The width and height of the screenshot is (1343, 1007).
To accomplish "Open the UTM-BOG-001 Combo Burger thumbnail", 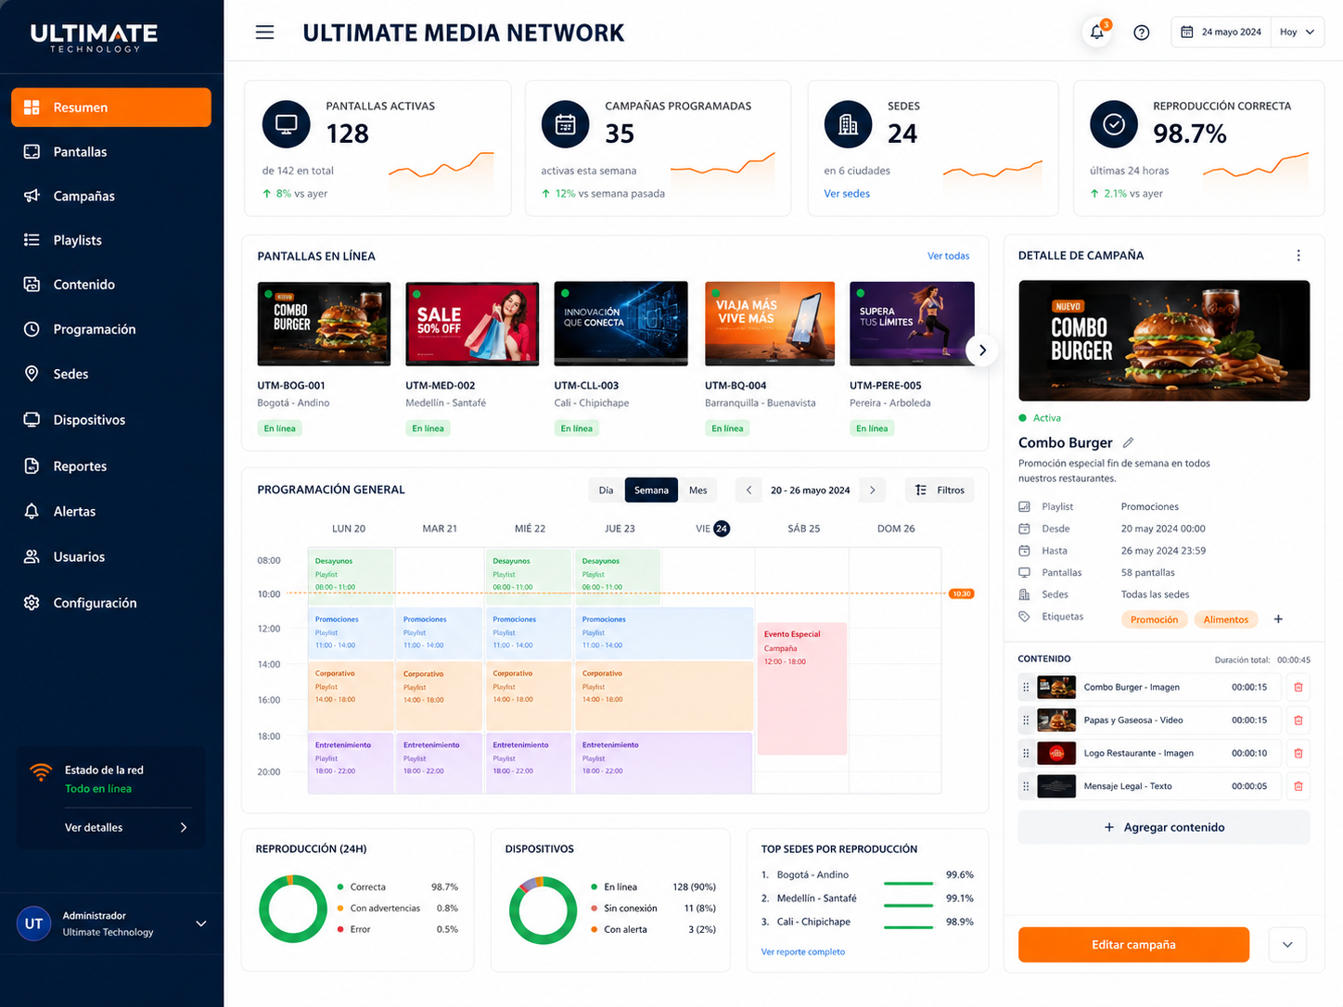I will tap(324, 324).
